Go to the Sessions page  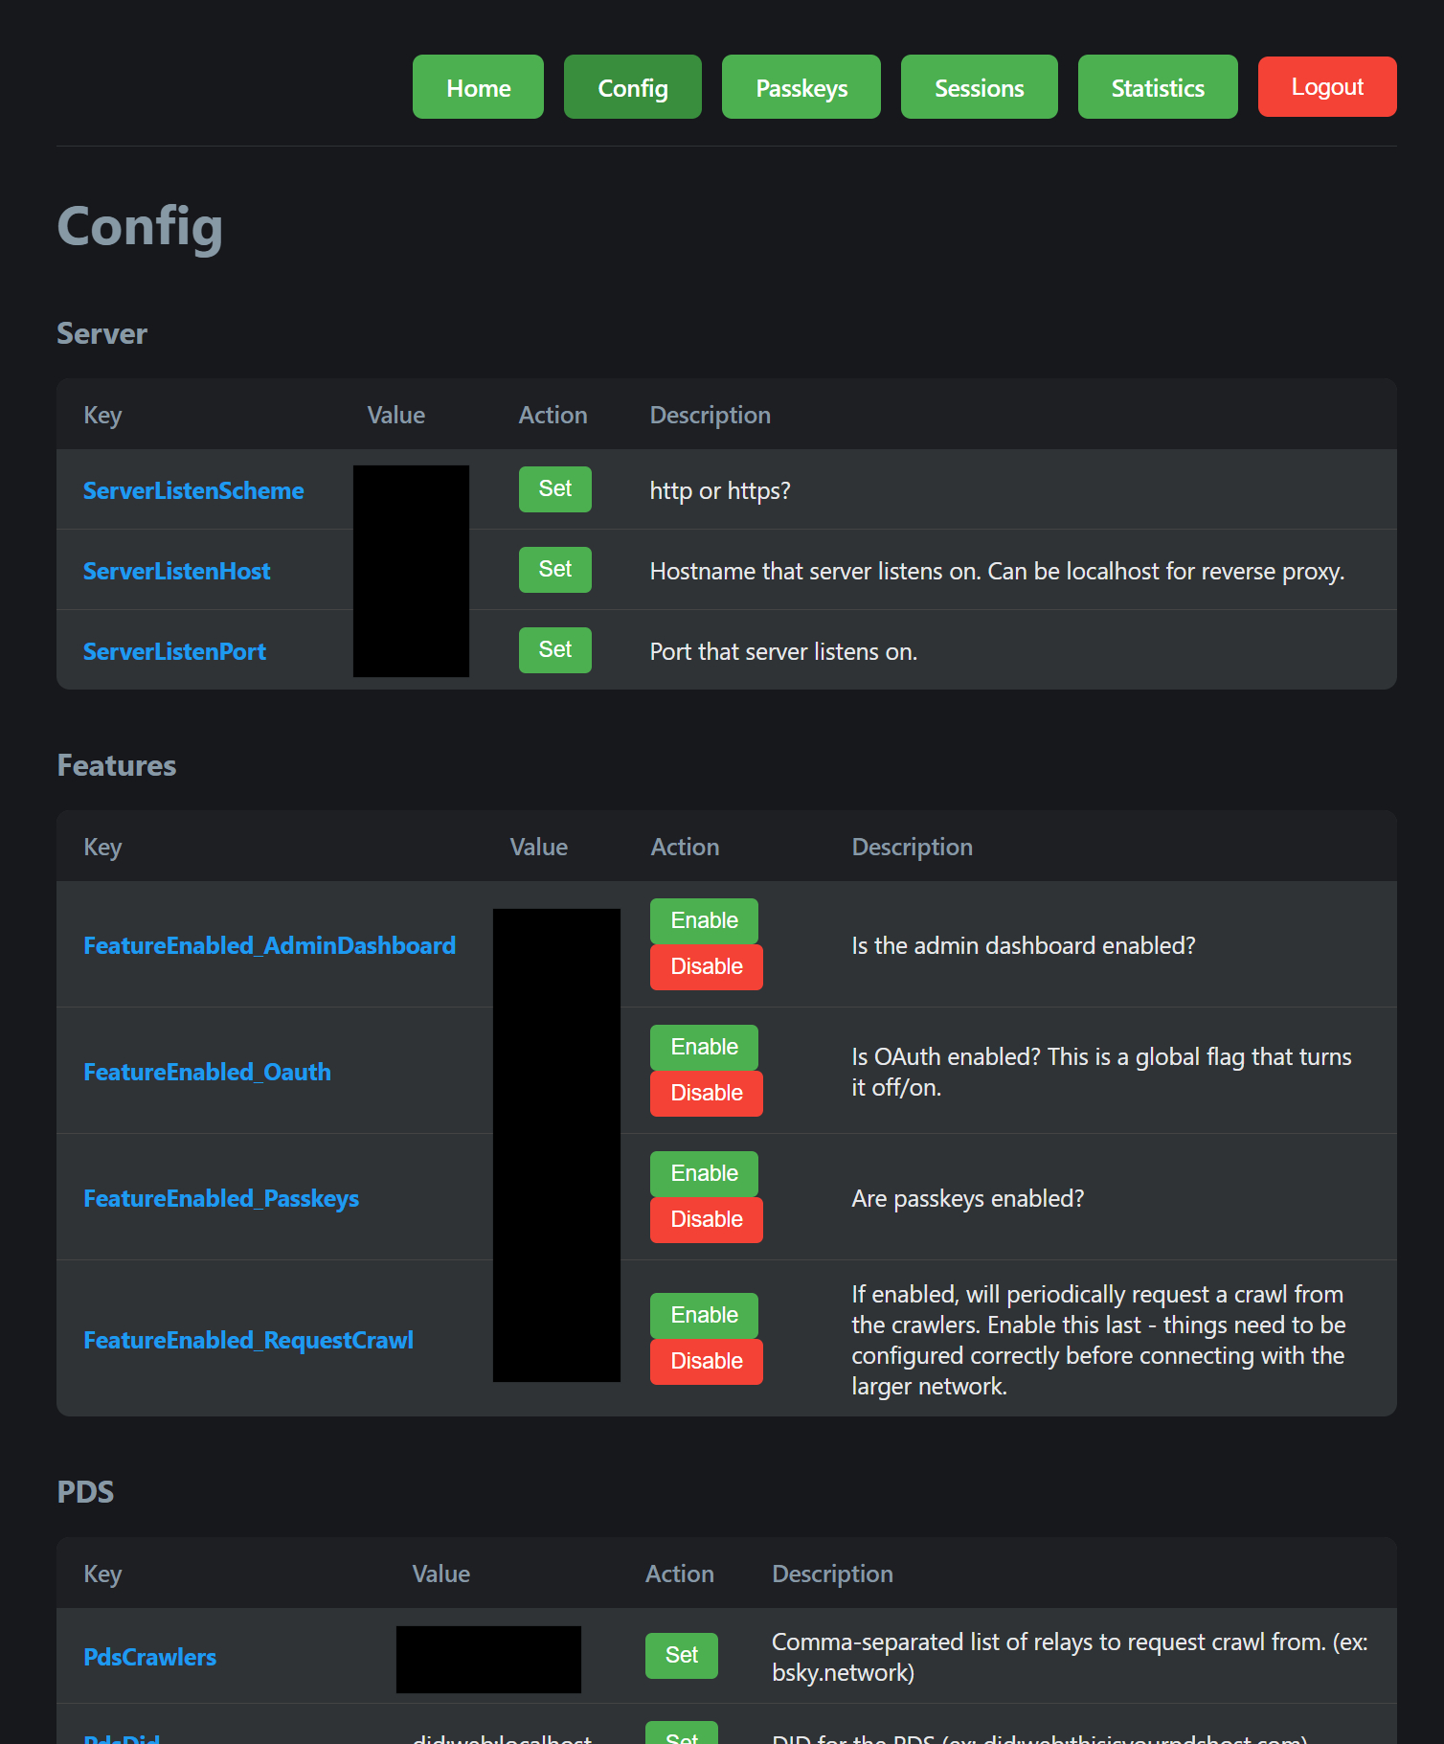click(979, 87)
